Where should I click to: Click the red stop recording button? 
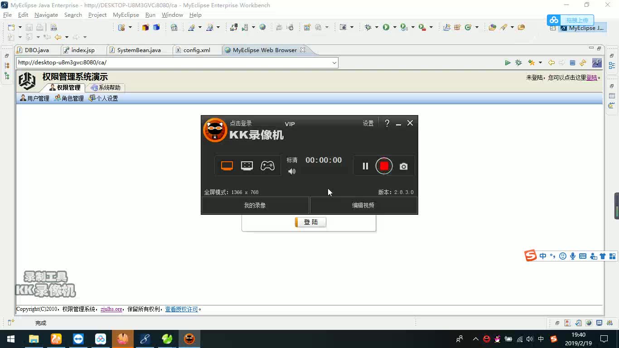384,166
